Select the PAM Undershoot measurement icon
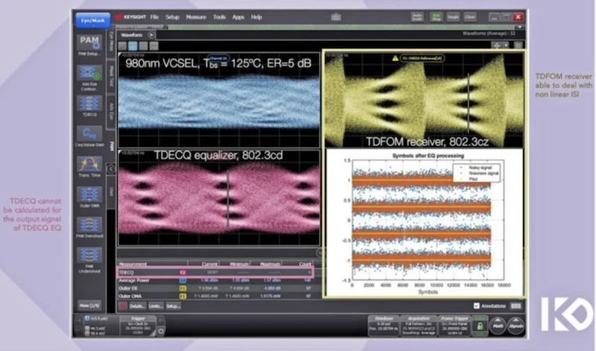This screenshot has width=596, height=351. [89, 255]
